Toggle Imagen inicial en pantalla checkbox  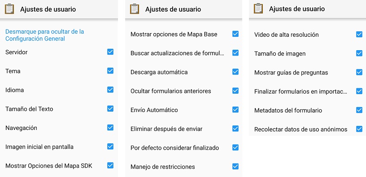tap(110, 147)
